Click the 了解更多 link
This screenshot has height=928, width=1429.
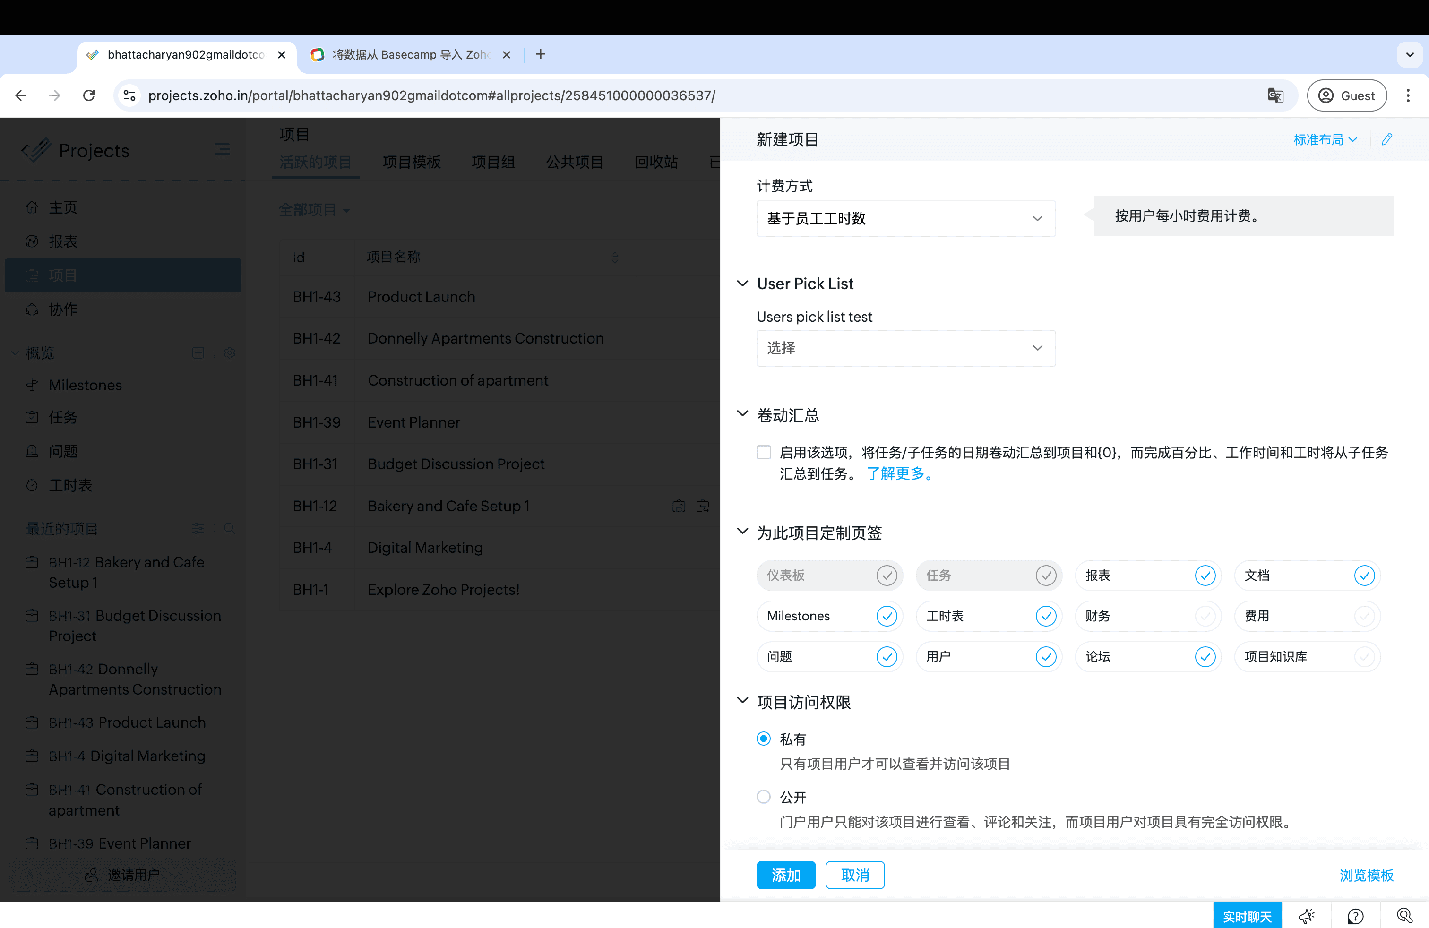pos(899,473)
